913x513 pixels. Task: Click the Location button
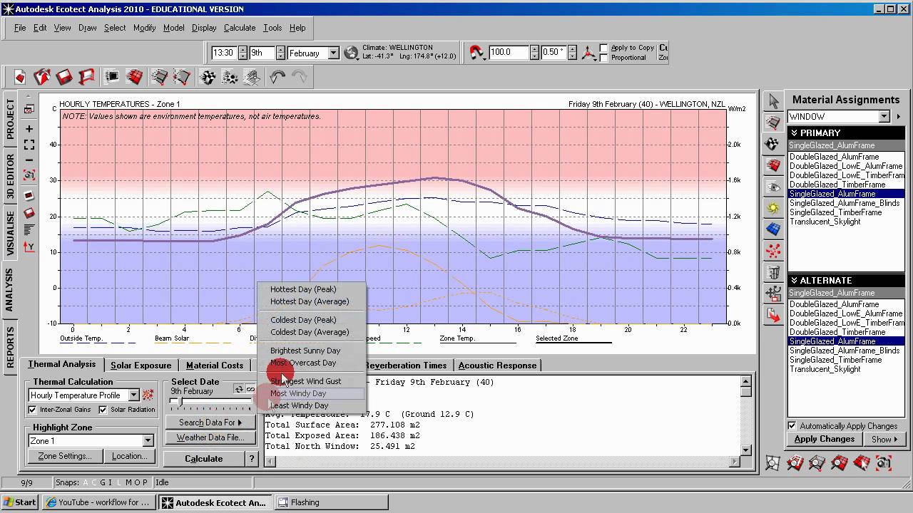(x=129, y=456)
